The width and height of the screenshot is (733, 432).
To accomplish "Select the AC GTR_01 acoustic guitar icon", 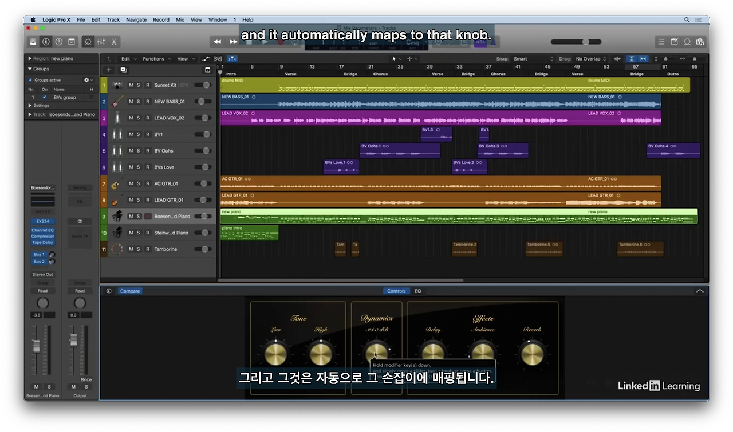I will click(x=117, y=183).
